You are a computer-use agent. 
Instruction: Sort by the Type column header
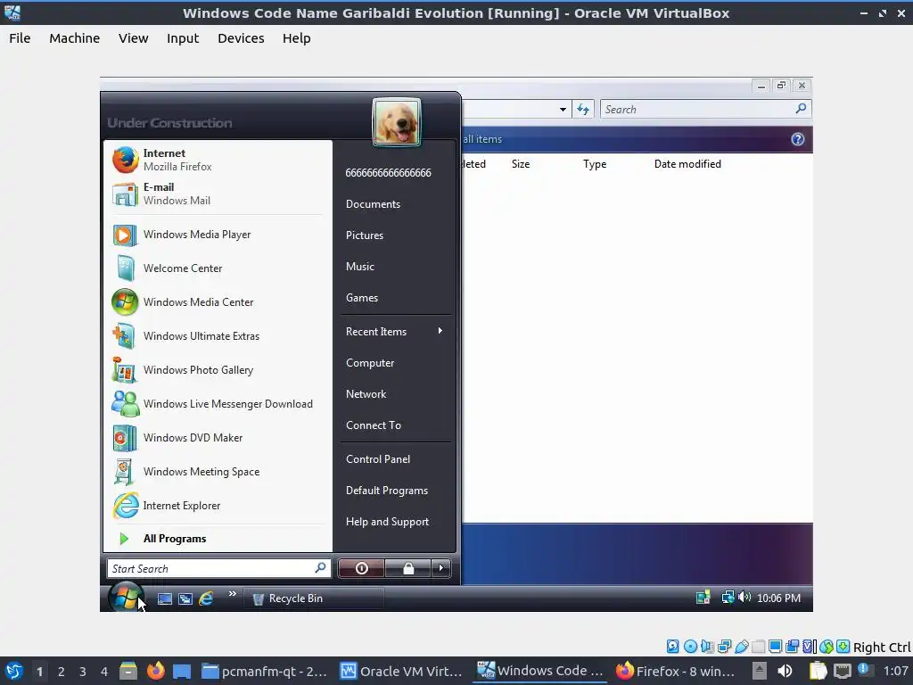pyautogui.click(x=595, y=164)
